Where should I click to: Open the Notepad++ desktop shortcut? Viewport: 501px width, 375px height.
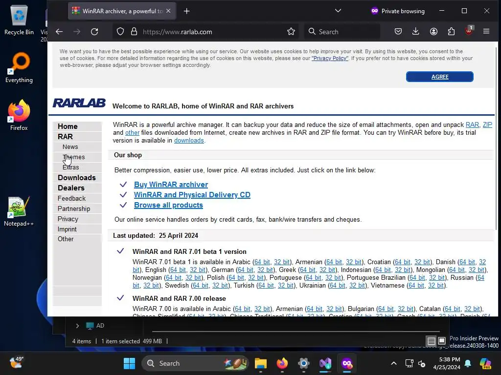click(x=19, y=211)
